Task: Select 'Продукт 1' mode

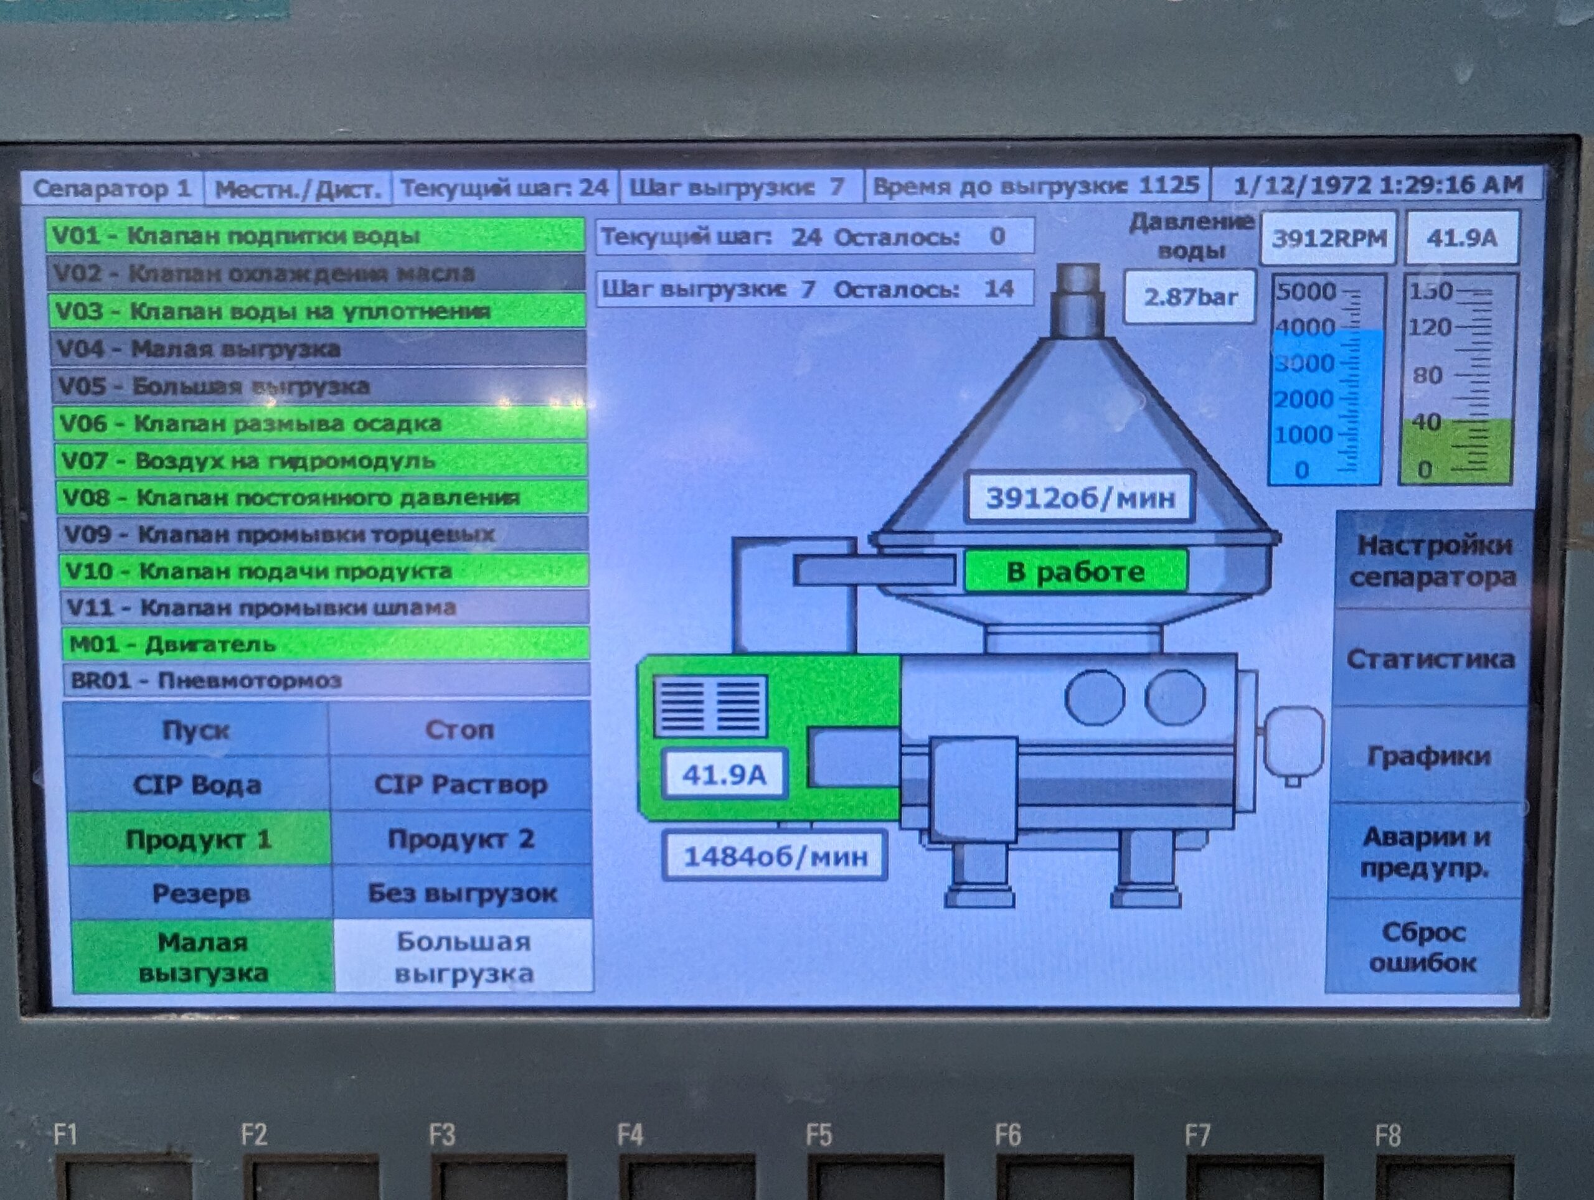Action: click(x=199, y=839)
